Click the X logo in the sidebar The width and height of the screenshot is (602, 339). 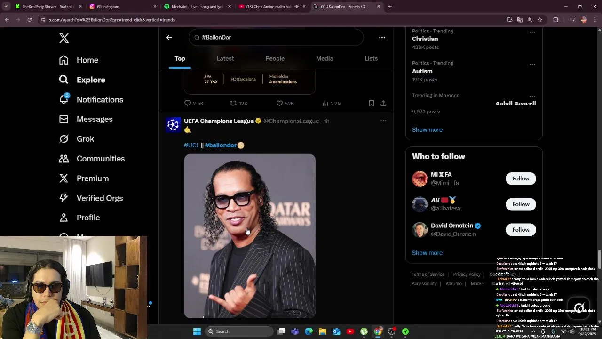pos(64,38)
